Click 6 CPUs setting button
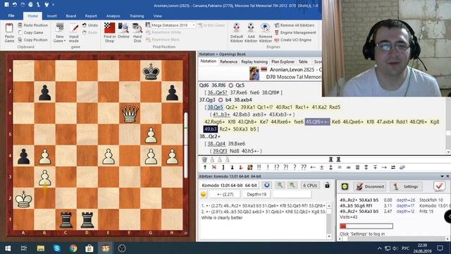Screen dimensions: 451x254 point(310,185)
